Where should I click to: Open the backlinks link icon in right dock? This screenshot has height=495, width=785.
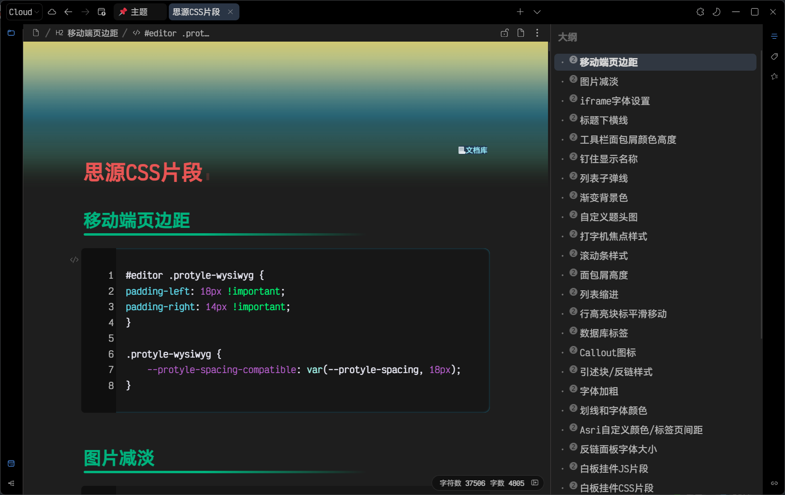click(x=774, y=483)
